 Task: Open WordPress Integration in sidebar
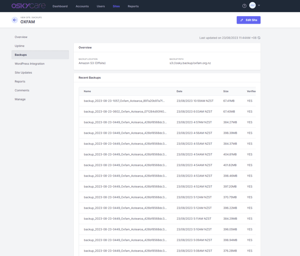(30, 64)
